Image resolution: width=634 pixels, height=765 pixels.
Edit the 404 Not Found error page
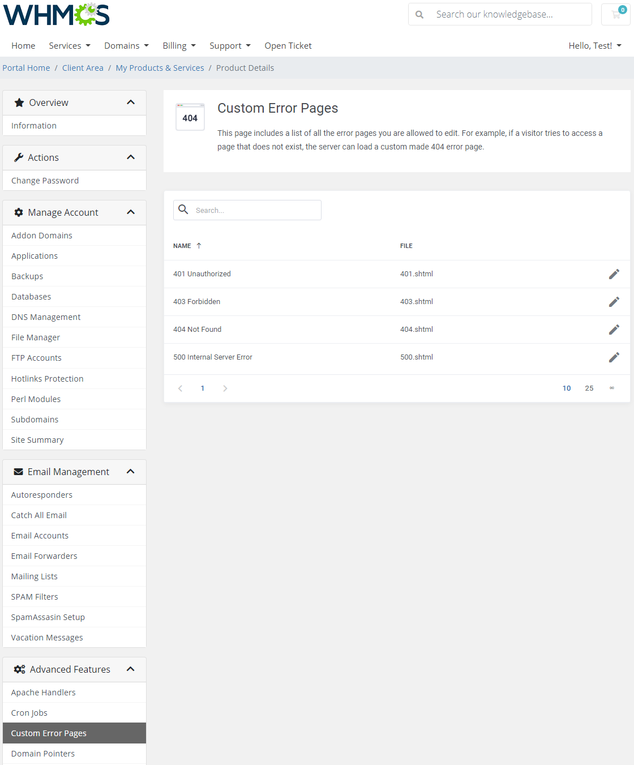point(614,330)
